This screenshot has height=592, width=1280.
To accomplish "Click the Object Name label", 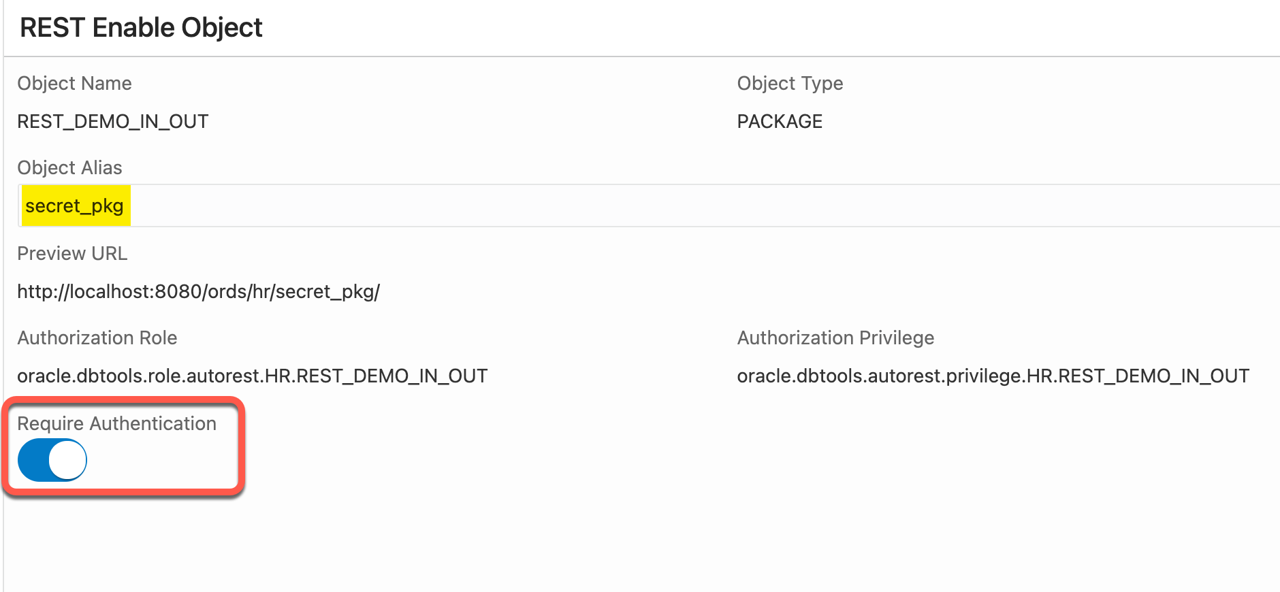I will 74,83.
